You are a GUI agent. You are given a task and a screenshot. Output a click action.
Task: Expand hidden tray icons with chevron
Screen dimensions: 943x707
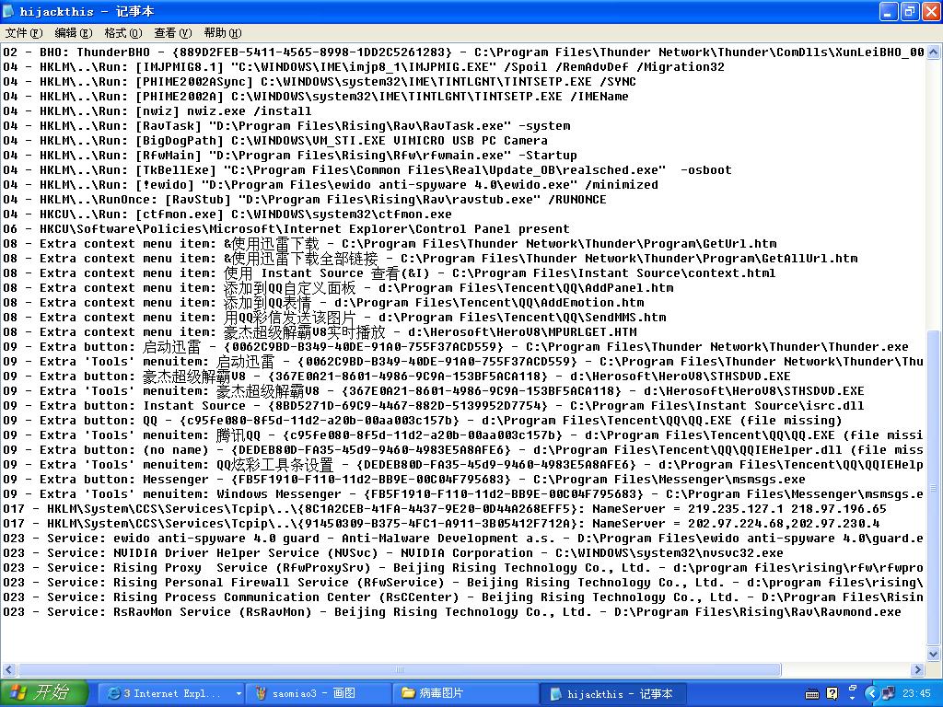click(871, 694)
